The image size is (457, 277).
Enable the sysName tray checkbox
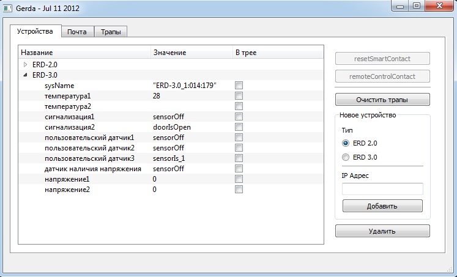pyautogui.click(x=239, y=86)
